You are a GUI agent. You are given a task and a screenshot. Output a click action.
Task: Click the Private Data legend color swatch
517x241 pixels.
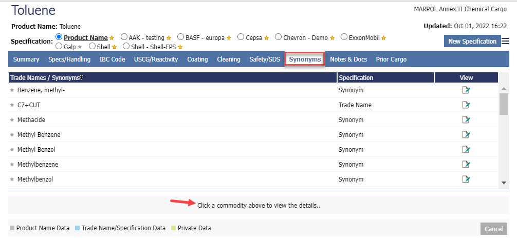click(174, 228)
